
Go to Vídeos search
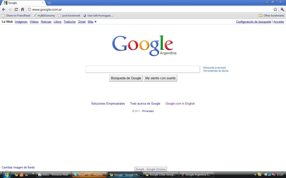34,22
